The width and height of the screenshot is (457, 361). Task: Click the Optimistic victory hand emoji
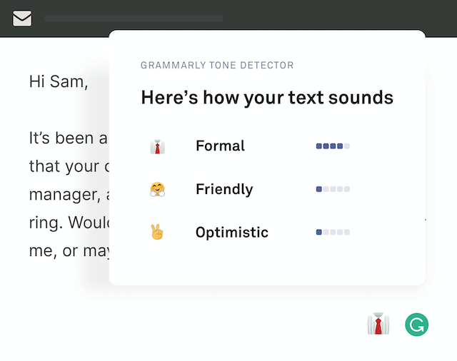pyautogui.click(x=157, y=232)
